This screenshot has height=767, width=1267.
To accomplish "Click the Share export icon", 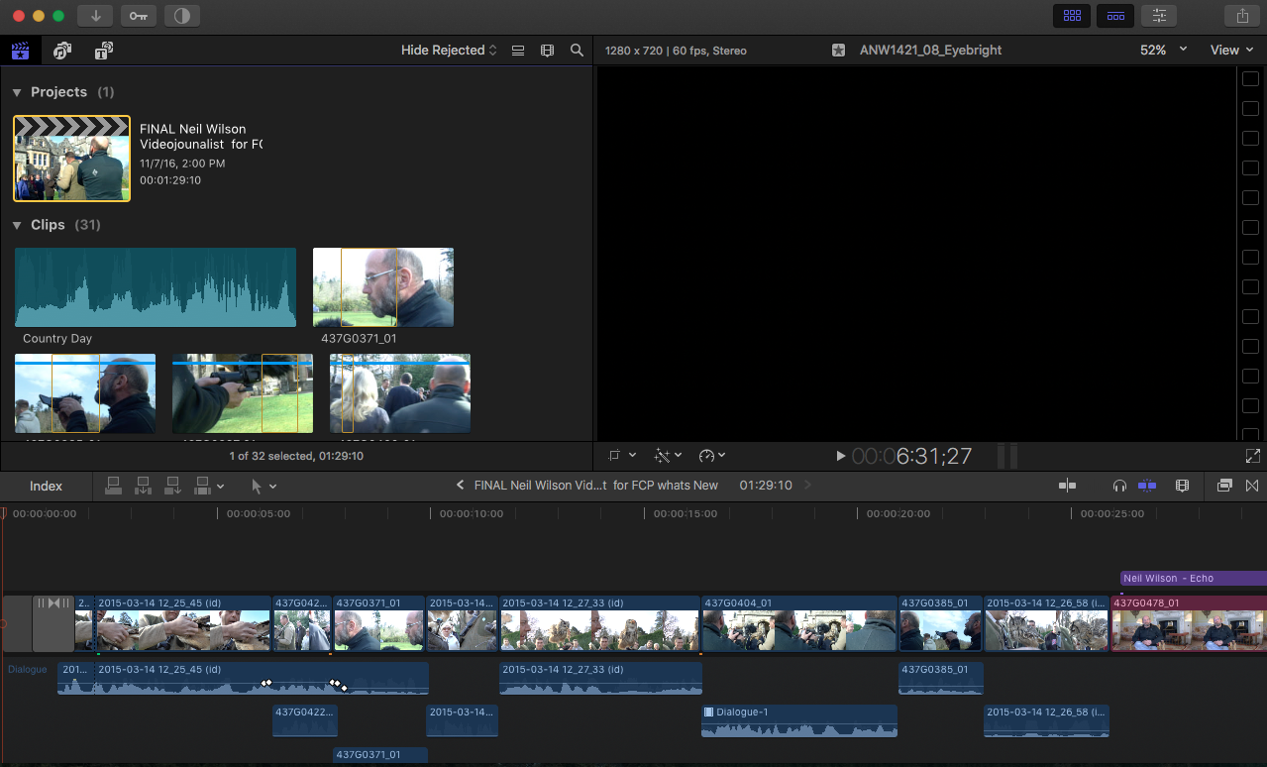I will (1241, 16).
